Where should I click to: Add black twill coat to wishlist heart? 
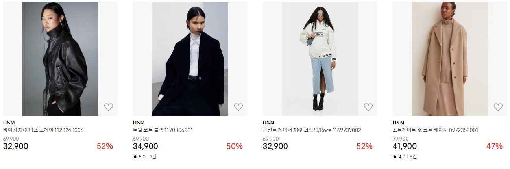click(x=238, y=107)
